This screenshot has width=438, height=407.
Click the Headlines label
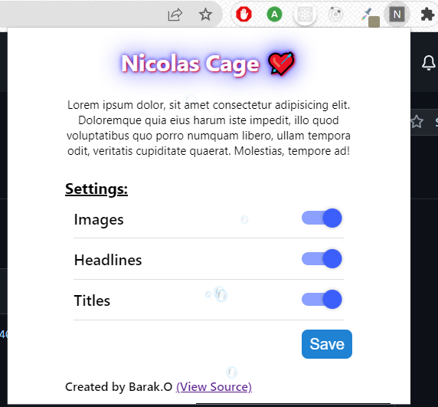tap(108, 260)
